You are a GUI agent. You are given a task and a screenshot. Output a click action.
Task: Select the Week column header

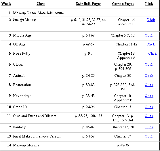coord(6,4)
